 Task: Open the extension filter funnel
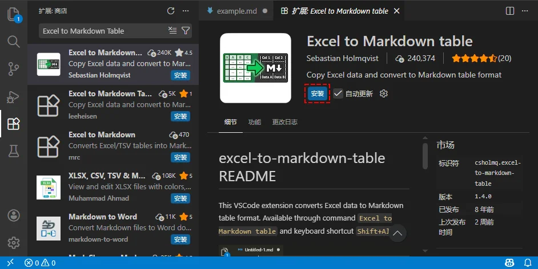pos(186,31)
